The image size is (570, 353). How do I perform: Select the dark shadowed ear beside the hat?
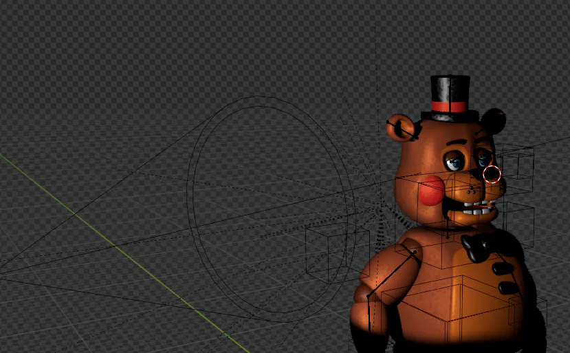point(493,121)
